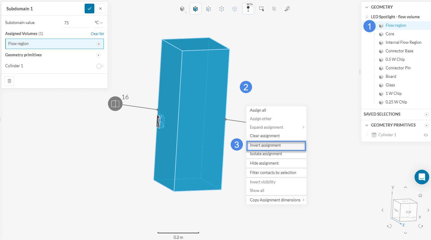
Task: Click the Subdomain value input field
Action: point(75,23)
